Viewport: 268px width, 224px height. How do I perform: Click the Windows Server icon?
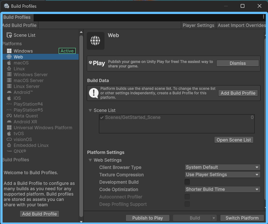click(9, 74)
